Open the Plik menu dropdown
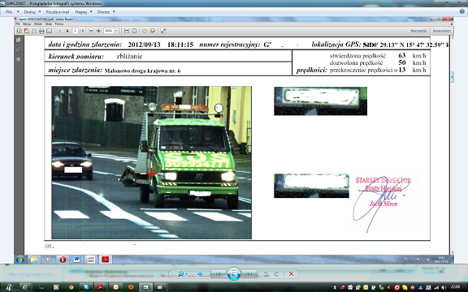Image resolution: width=468 pixels, height=292 pixels. coord(12,12)
